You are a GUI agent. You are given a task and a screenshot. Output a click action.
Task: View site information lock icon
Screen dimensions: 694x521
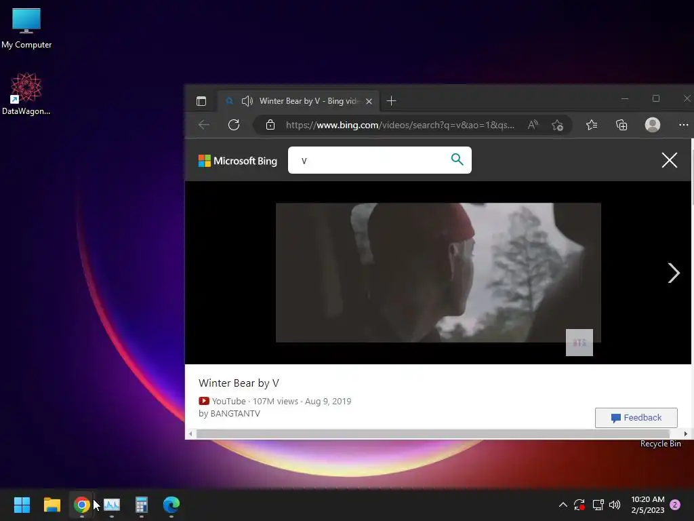[x=270, y=125]
